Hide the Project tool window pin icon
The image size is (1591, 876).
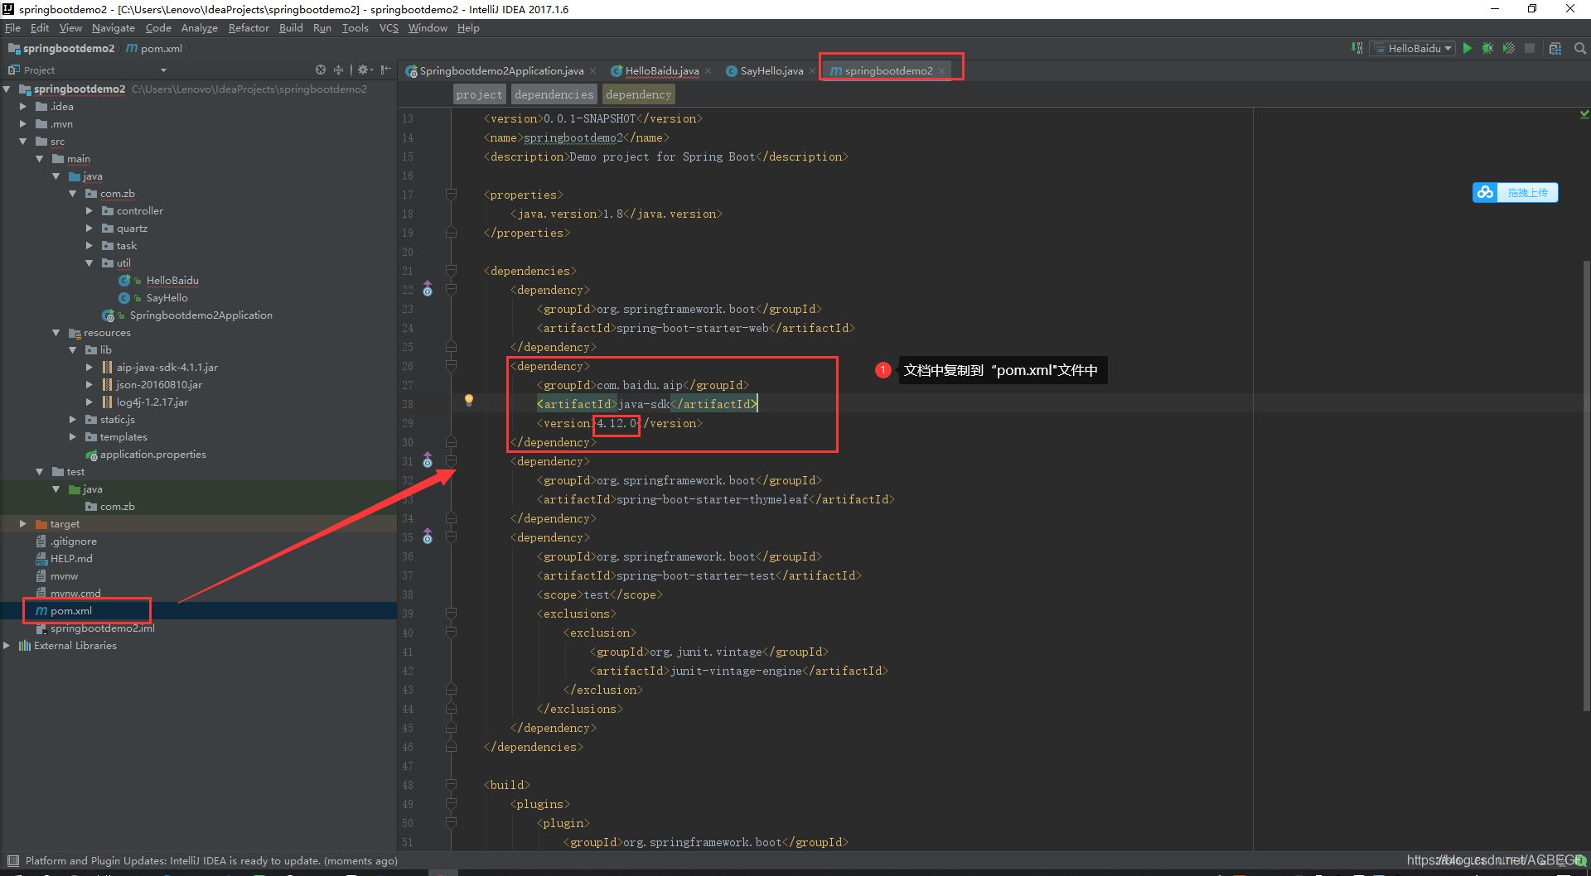(x=385, y=70)
